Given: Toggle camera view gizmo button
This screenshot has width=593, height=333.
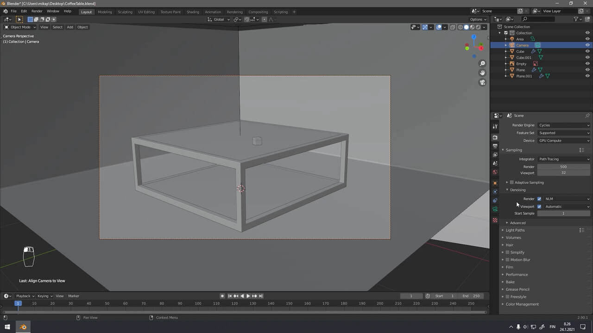Looking at the screenshot, I should point(482,82).
